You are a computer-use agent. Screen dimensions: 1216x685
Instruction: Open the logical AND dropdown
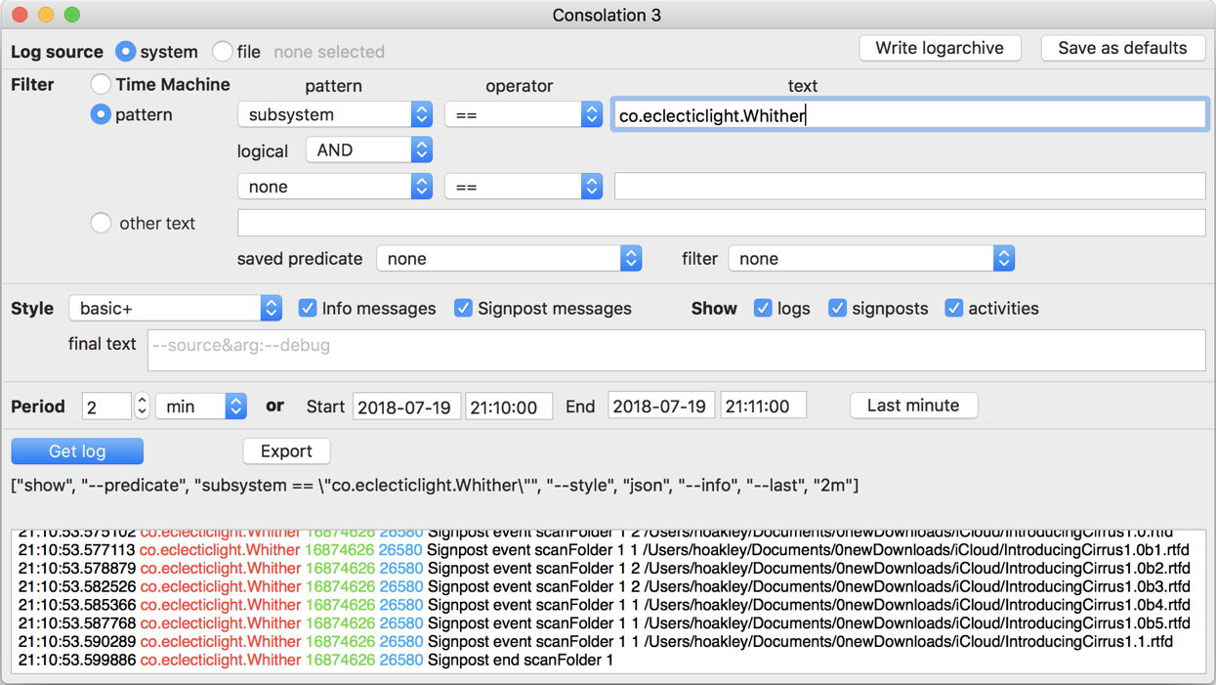click(x=368, y=150)
